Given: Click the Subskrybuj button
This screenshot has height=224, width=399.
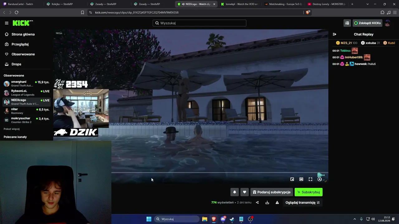Looking at the screenshot, I should [309, 192].
